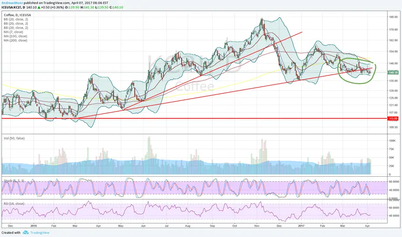This screenshot has width=402, height=237.
Task: Click the 162.00 price axis label
Action: [393, 41]
